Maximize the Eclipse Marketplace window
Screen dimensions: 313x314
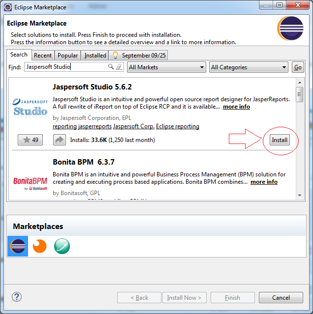280,5
